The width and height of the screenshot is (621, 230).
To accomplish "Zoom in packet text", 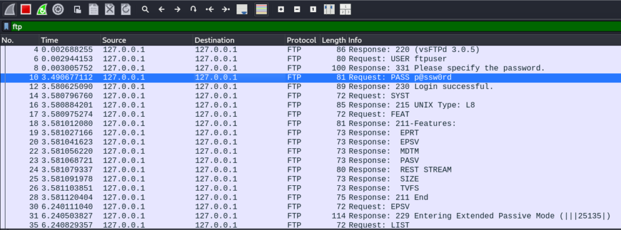I will [x=281, y=9].
